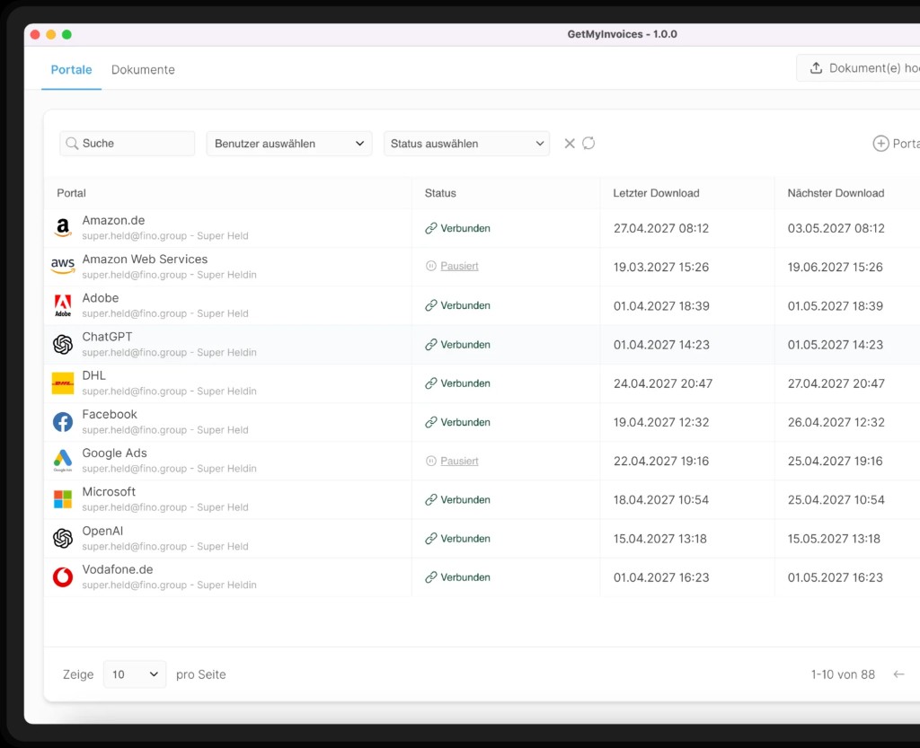Click link icon in Adobe status

tap(430, 305)
